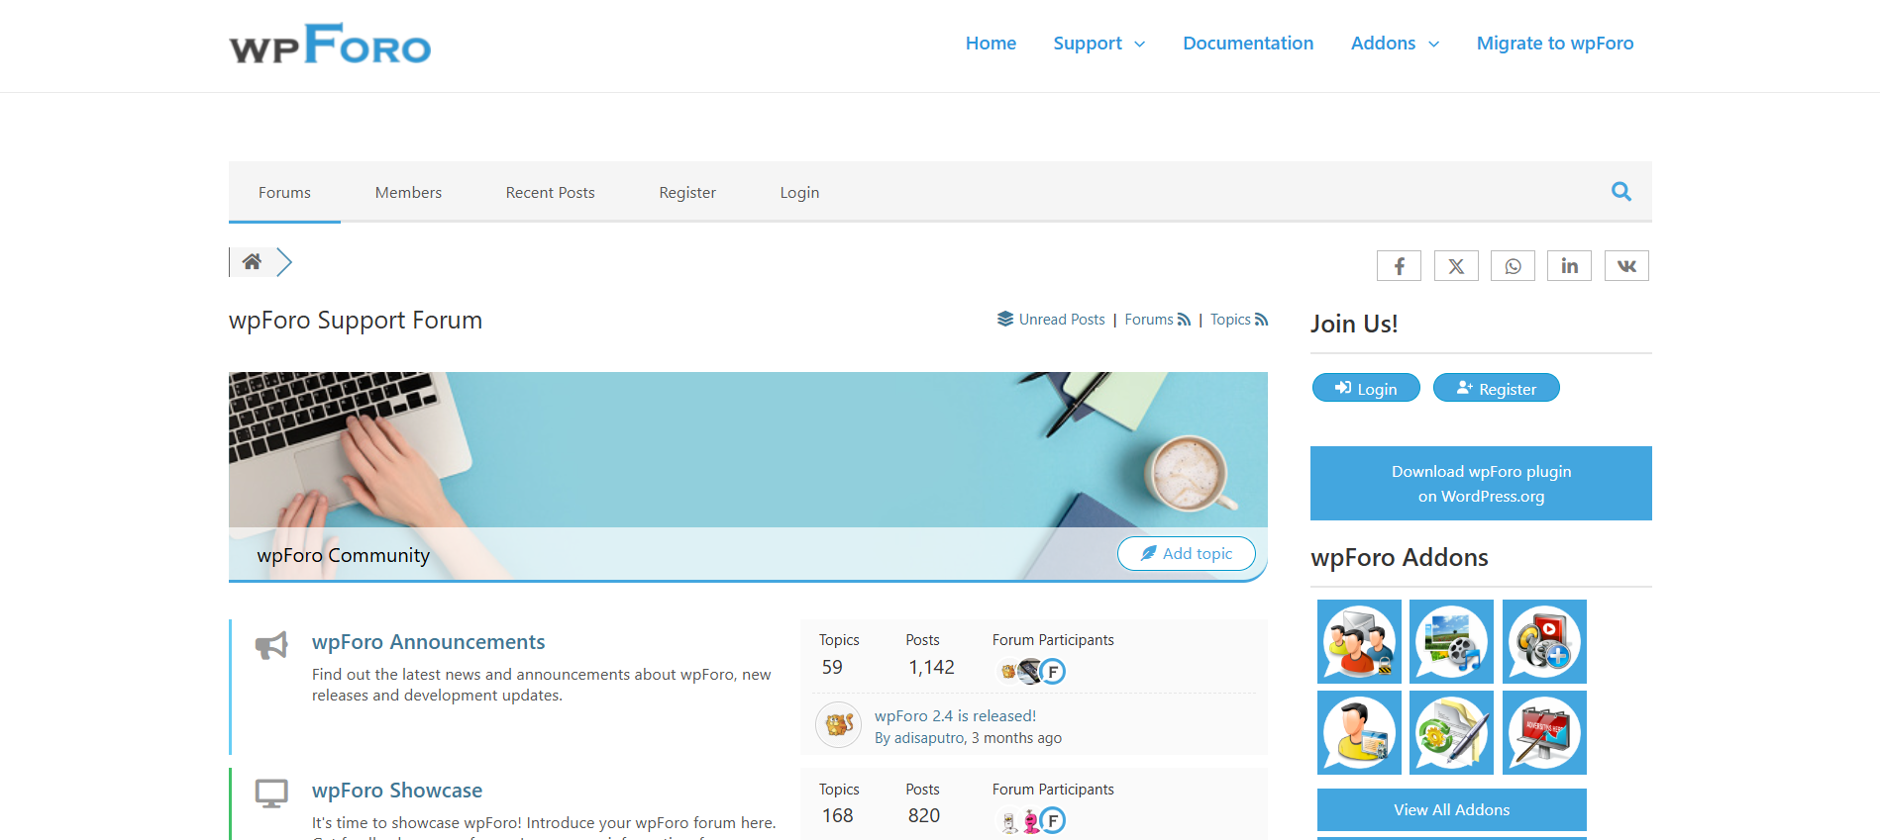Click the pink participant avatar in Showcase row
The image size is (1880, 840).
click(x=1031, y=821)
